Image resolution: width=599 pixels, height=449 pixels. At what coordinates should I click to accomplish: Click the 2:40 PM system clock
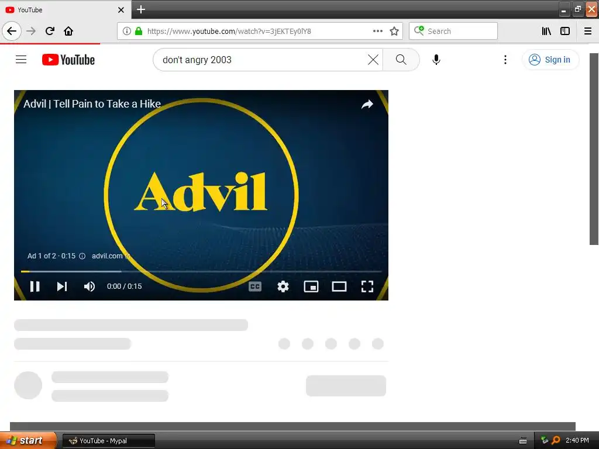577,441
